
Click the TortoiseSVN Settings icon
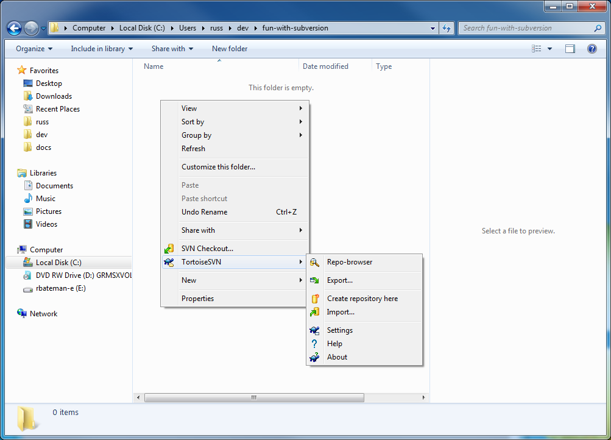(x=314, y=330)
